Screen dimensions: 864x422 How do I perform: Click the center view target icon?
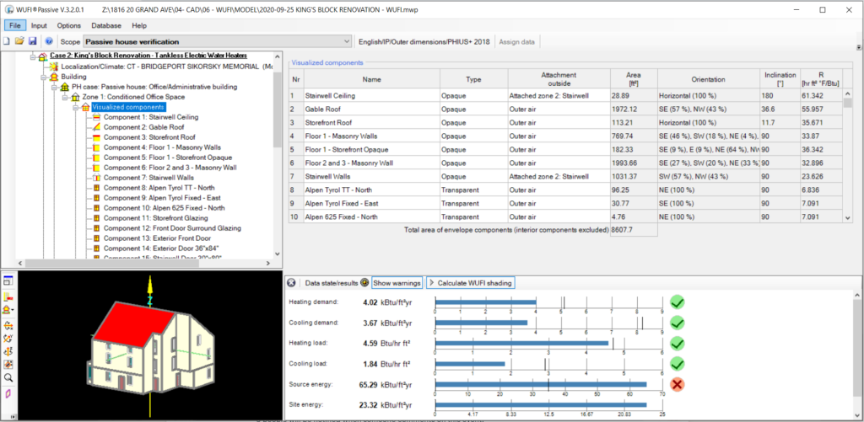[8, 365]
